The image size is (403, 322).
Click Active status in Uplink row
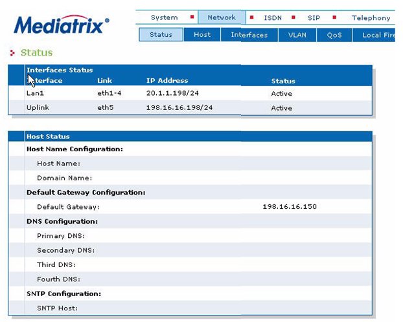[x=281, y=108]
